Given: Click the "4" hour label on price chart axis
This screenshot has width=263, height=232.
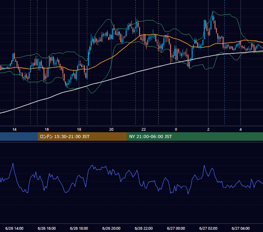Looking at the screenshot, I should coord(241,129).
